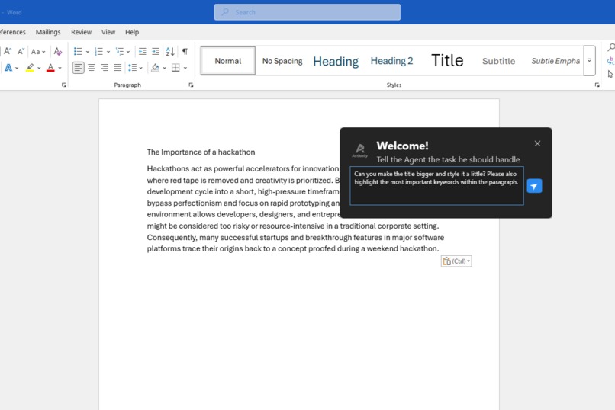Select the word 'Consequently' in the paragraph
Image resolution: width=615 pixels, height=410 pixels.
point(172,238)
